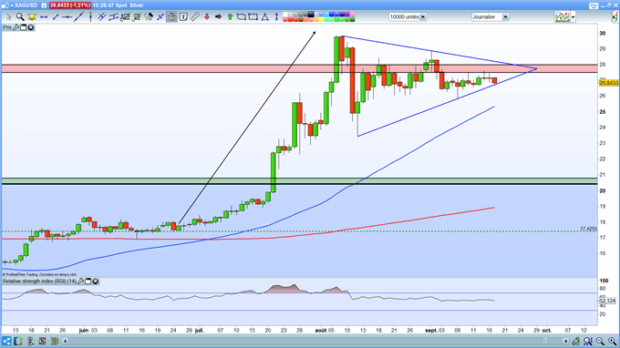Click the share icon in bottom bar

pos(6,341)
